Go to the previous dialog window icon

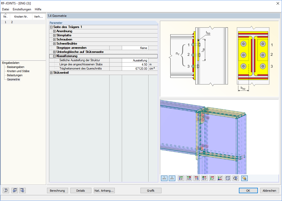(x=15, y=190)
